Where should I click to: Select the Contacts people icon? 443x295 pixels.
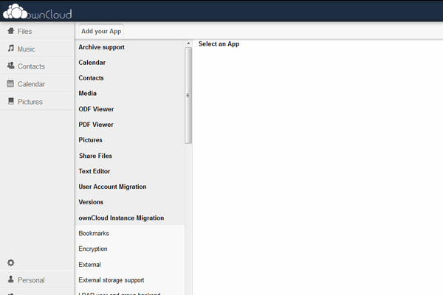[11, 66]
